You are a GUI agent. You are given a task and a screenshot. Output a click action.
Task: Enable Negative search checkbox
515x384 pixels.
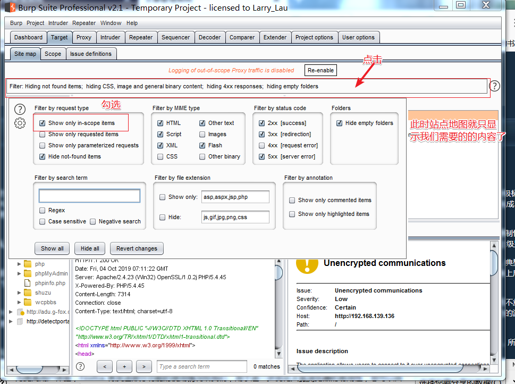[x=92, y=221]
